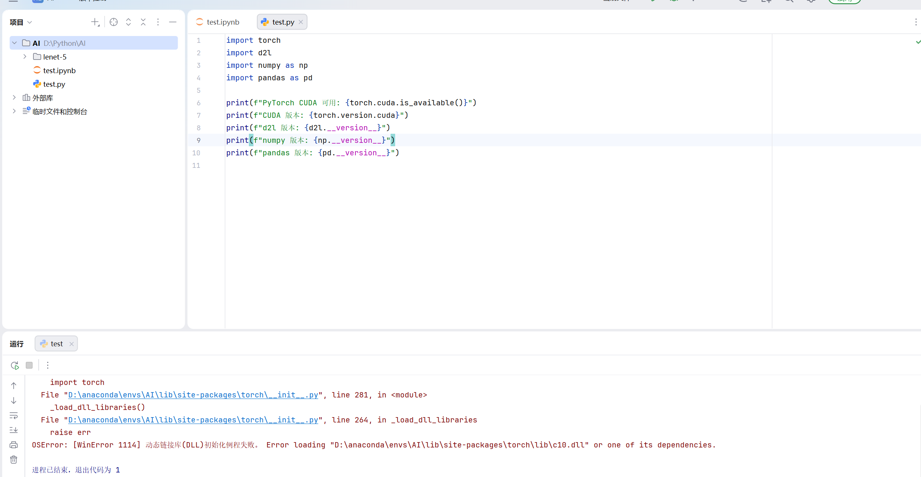This screenshot has width=921, height=477.
Task: Expand the 外部库 external libraries node
Action: [14, 98]
